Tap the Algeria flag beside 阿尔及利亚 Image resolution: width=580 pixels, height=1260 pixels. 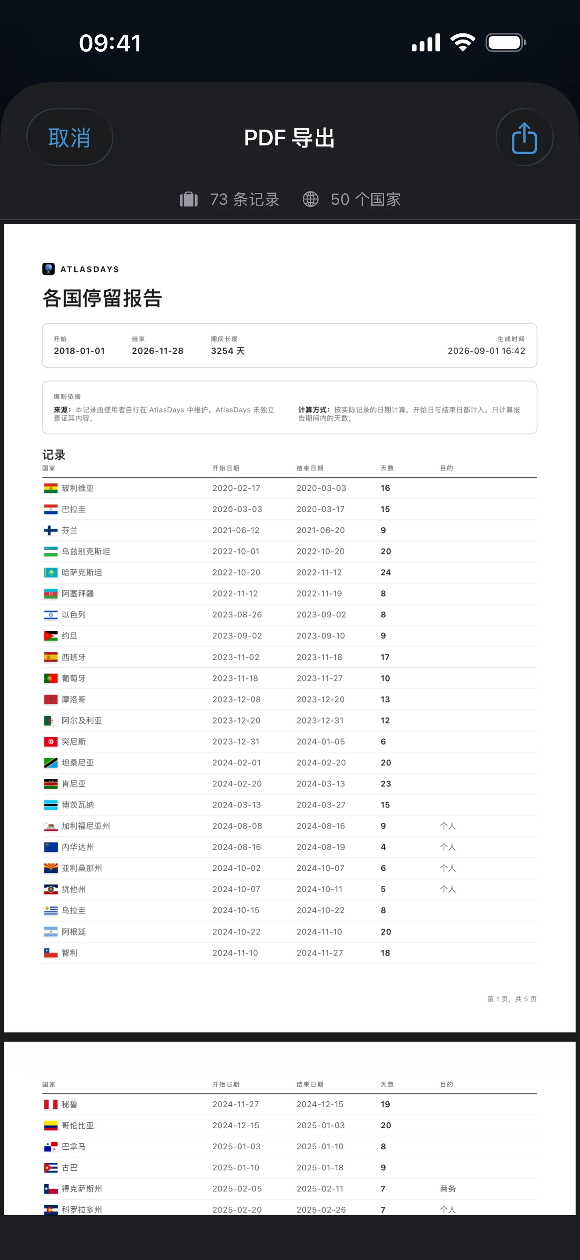click(51, 721)
